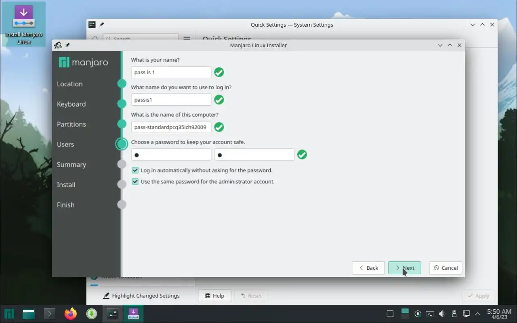The width and height of the screenshot is (517, 323).
Task: Click green checkmark beside login name
Action: (x=219, y=100)
